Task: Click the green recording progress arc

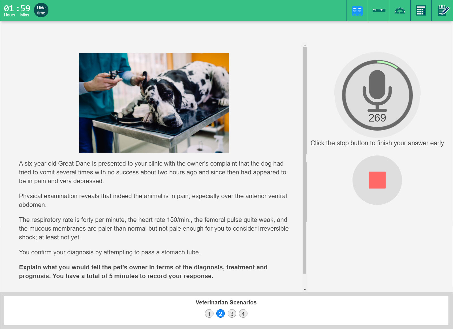Action: pos(388,64)
